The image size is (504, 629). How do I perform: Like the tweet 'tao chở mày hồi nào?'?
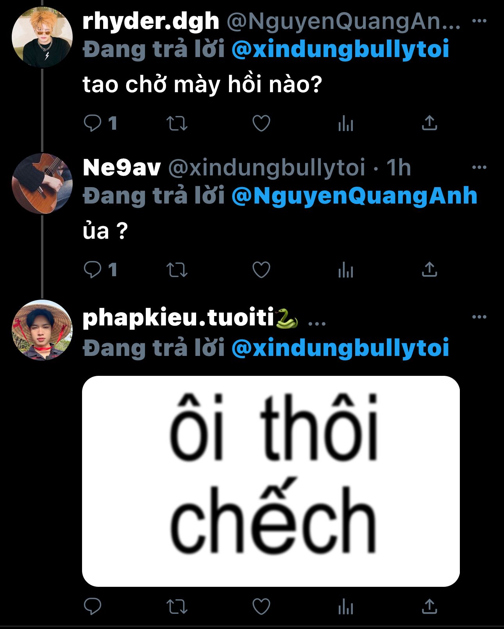pos(261,123)
